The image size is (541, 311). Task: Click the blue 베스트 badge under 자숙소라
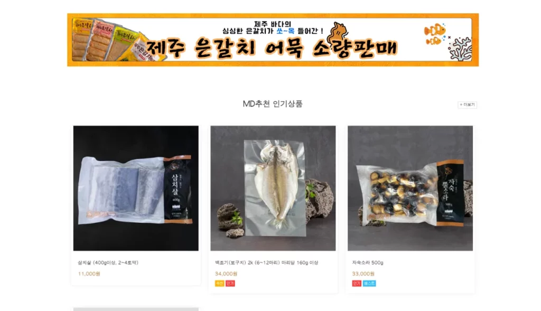[369, 284]
